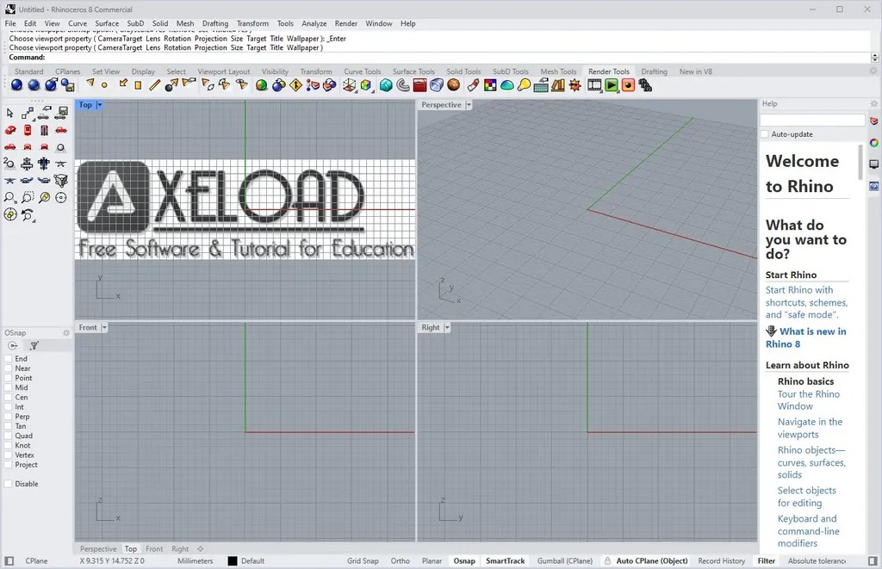Check the Quad osnap box
Viewport: 882px width, 569px height.
8,436
